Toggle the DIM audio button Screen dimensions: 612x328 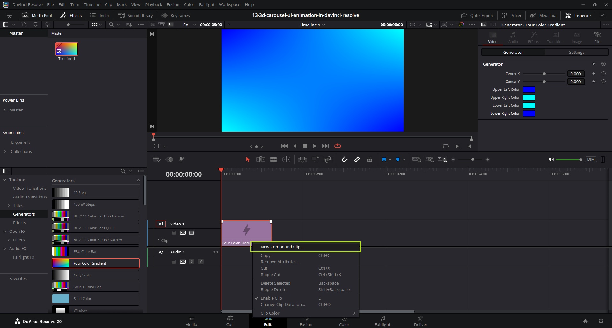pyautogui.click(x=591, y=160)
